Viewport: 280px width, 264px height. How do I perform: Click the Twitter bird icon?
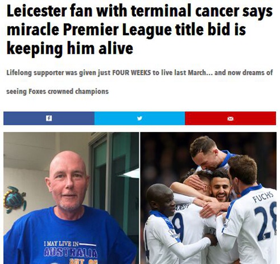tap(139, 118)
